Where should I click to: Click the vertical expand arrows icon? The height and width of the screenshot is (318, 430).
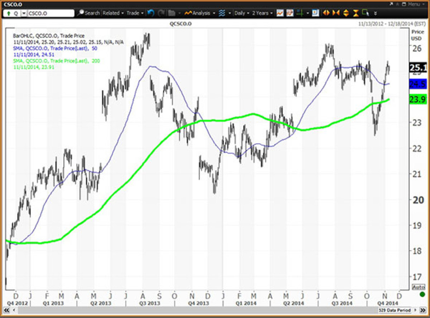(346, 13)
